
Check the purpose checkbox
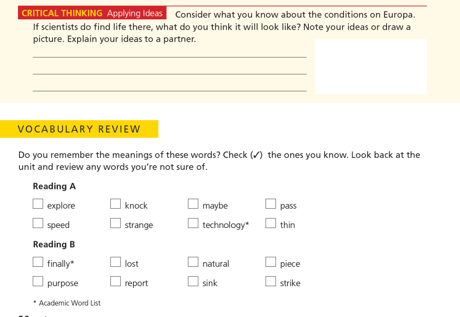click(x=38, y=281)
